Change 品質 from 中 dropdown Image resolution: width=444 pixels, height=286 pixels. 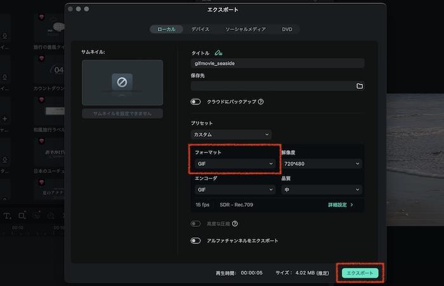(322, 189)
